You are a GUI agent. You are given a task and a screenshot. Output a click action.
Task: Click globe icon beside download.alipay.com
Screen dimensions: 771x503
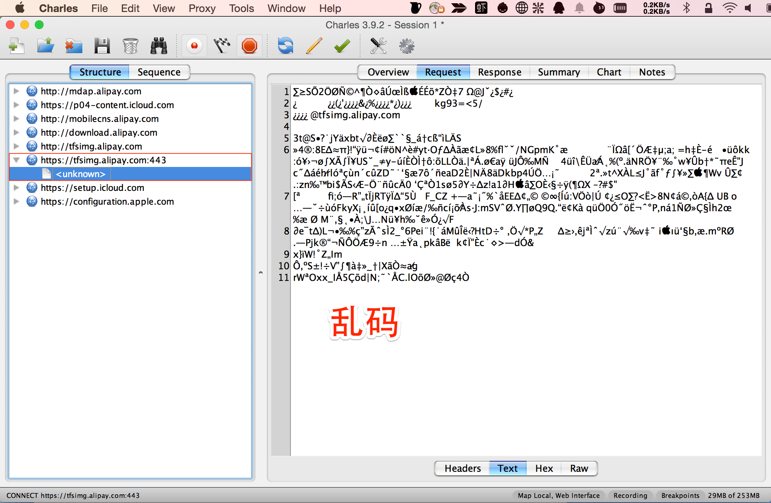[32, 132]
